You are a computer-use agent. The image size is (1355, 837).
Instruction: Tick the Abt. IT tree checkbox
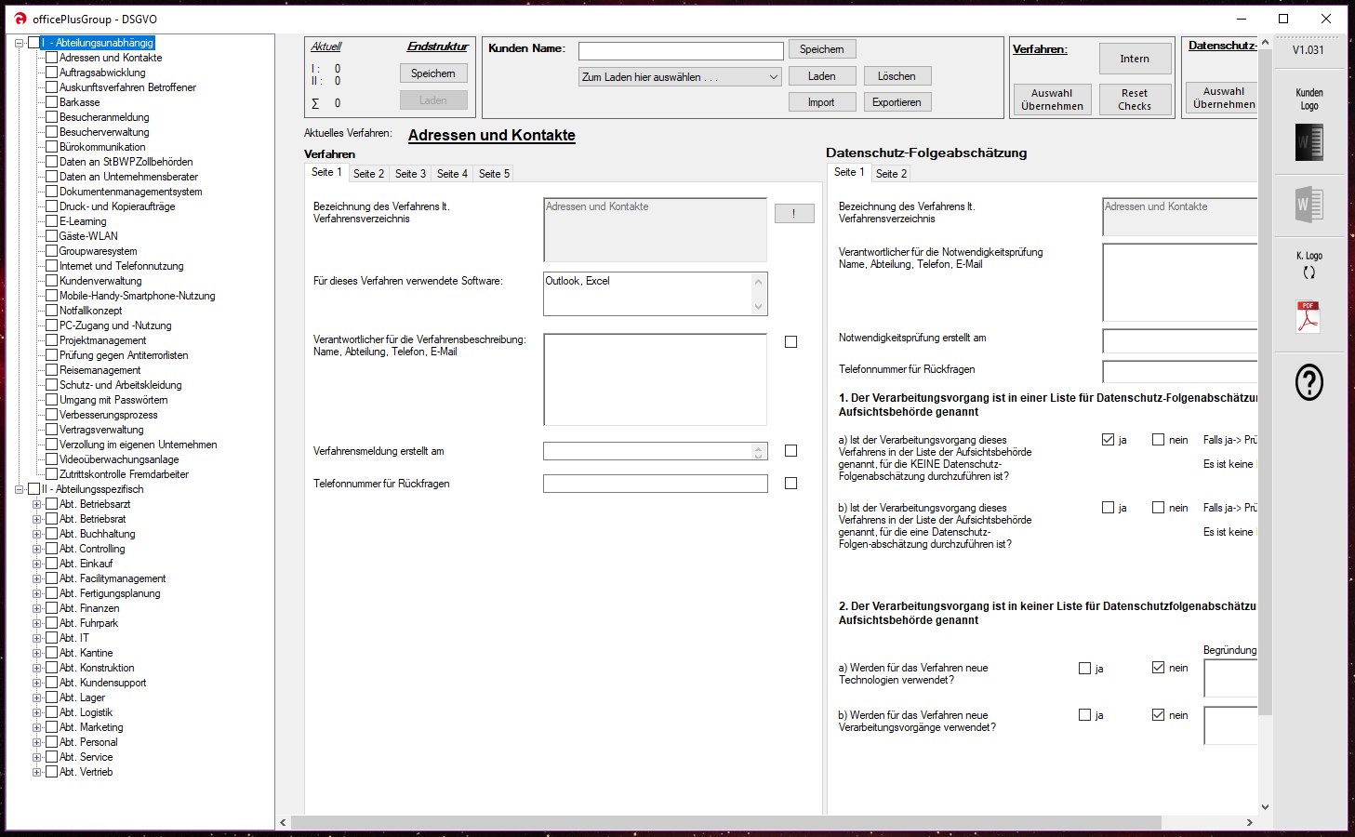tap(52, 638)
